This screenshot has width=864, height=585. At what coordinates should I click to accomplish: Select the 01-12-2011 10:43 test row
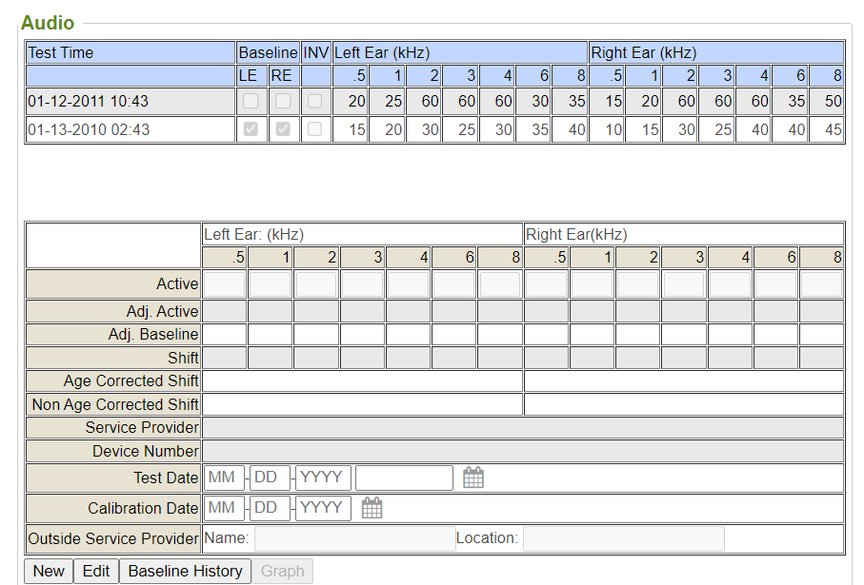[x=89, y=101]
